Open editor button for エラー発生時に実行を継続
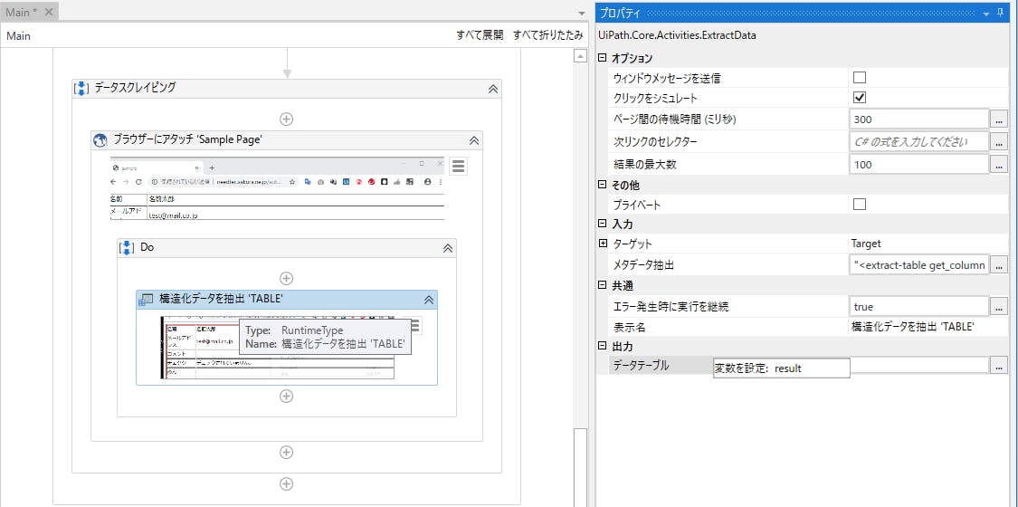Viewport: 1018px width, 507px height. tap(999, 306)
